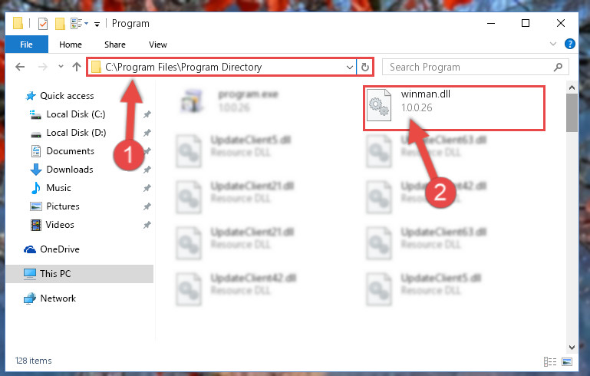Screen dimensions: 590x376
Task: Click the Search Program field
Action: 470,67
